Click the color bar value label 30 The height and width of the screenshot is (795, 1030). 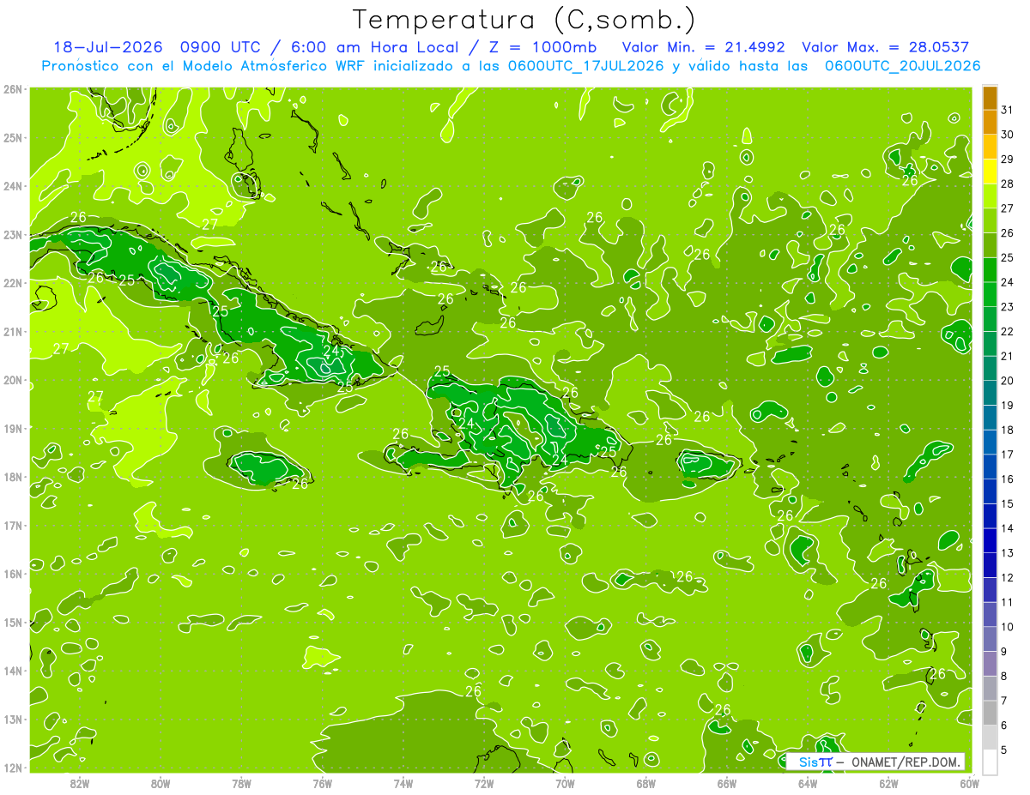(x=1007, y=135)
